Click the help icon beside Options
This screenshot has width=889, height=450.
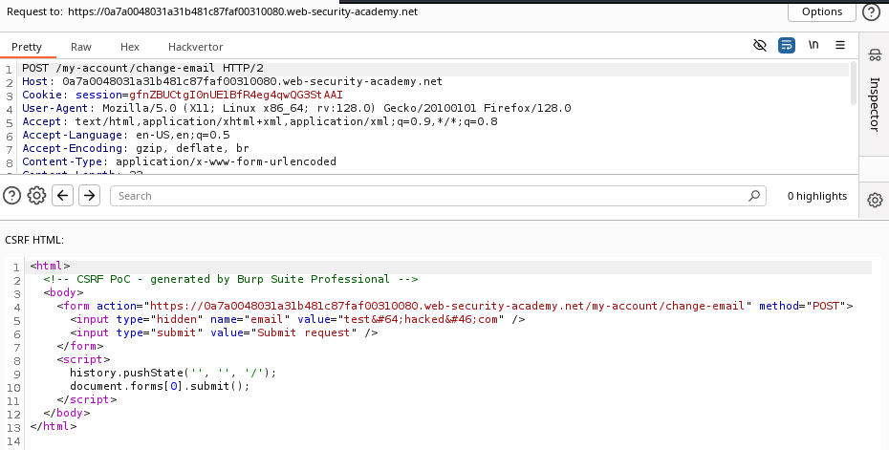(872, 11)
